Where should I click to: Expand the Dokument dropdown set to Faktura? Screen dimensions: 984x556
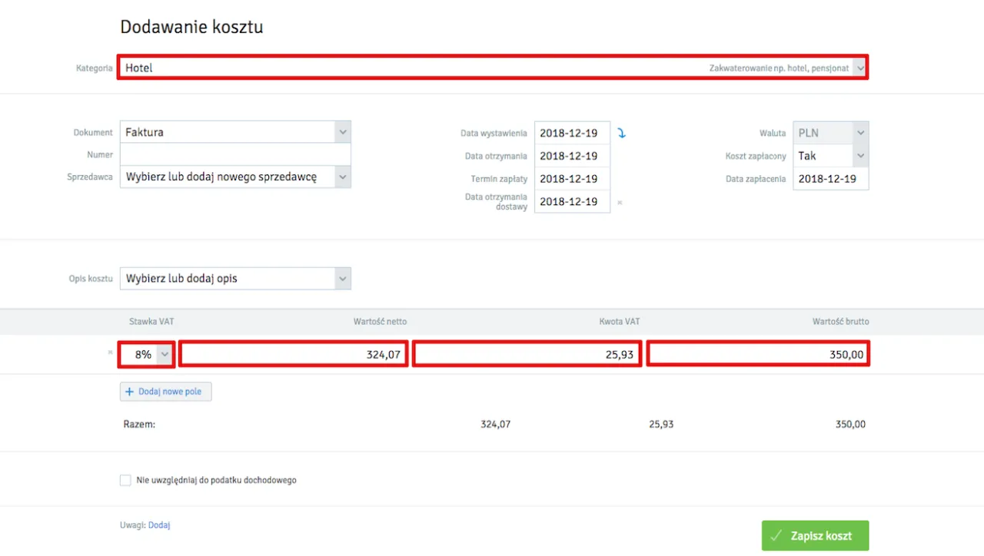pos(235,132)
